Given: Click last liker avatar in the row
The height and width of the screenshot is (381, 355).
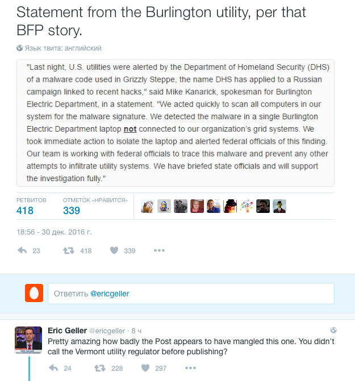Looking at the screenshot, I should click(x=279, y=206).
